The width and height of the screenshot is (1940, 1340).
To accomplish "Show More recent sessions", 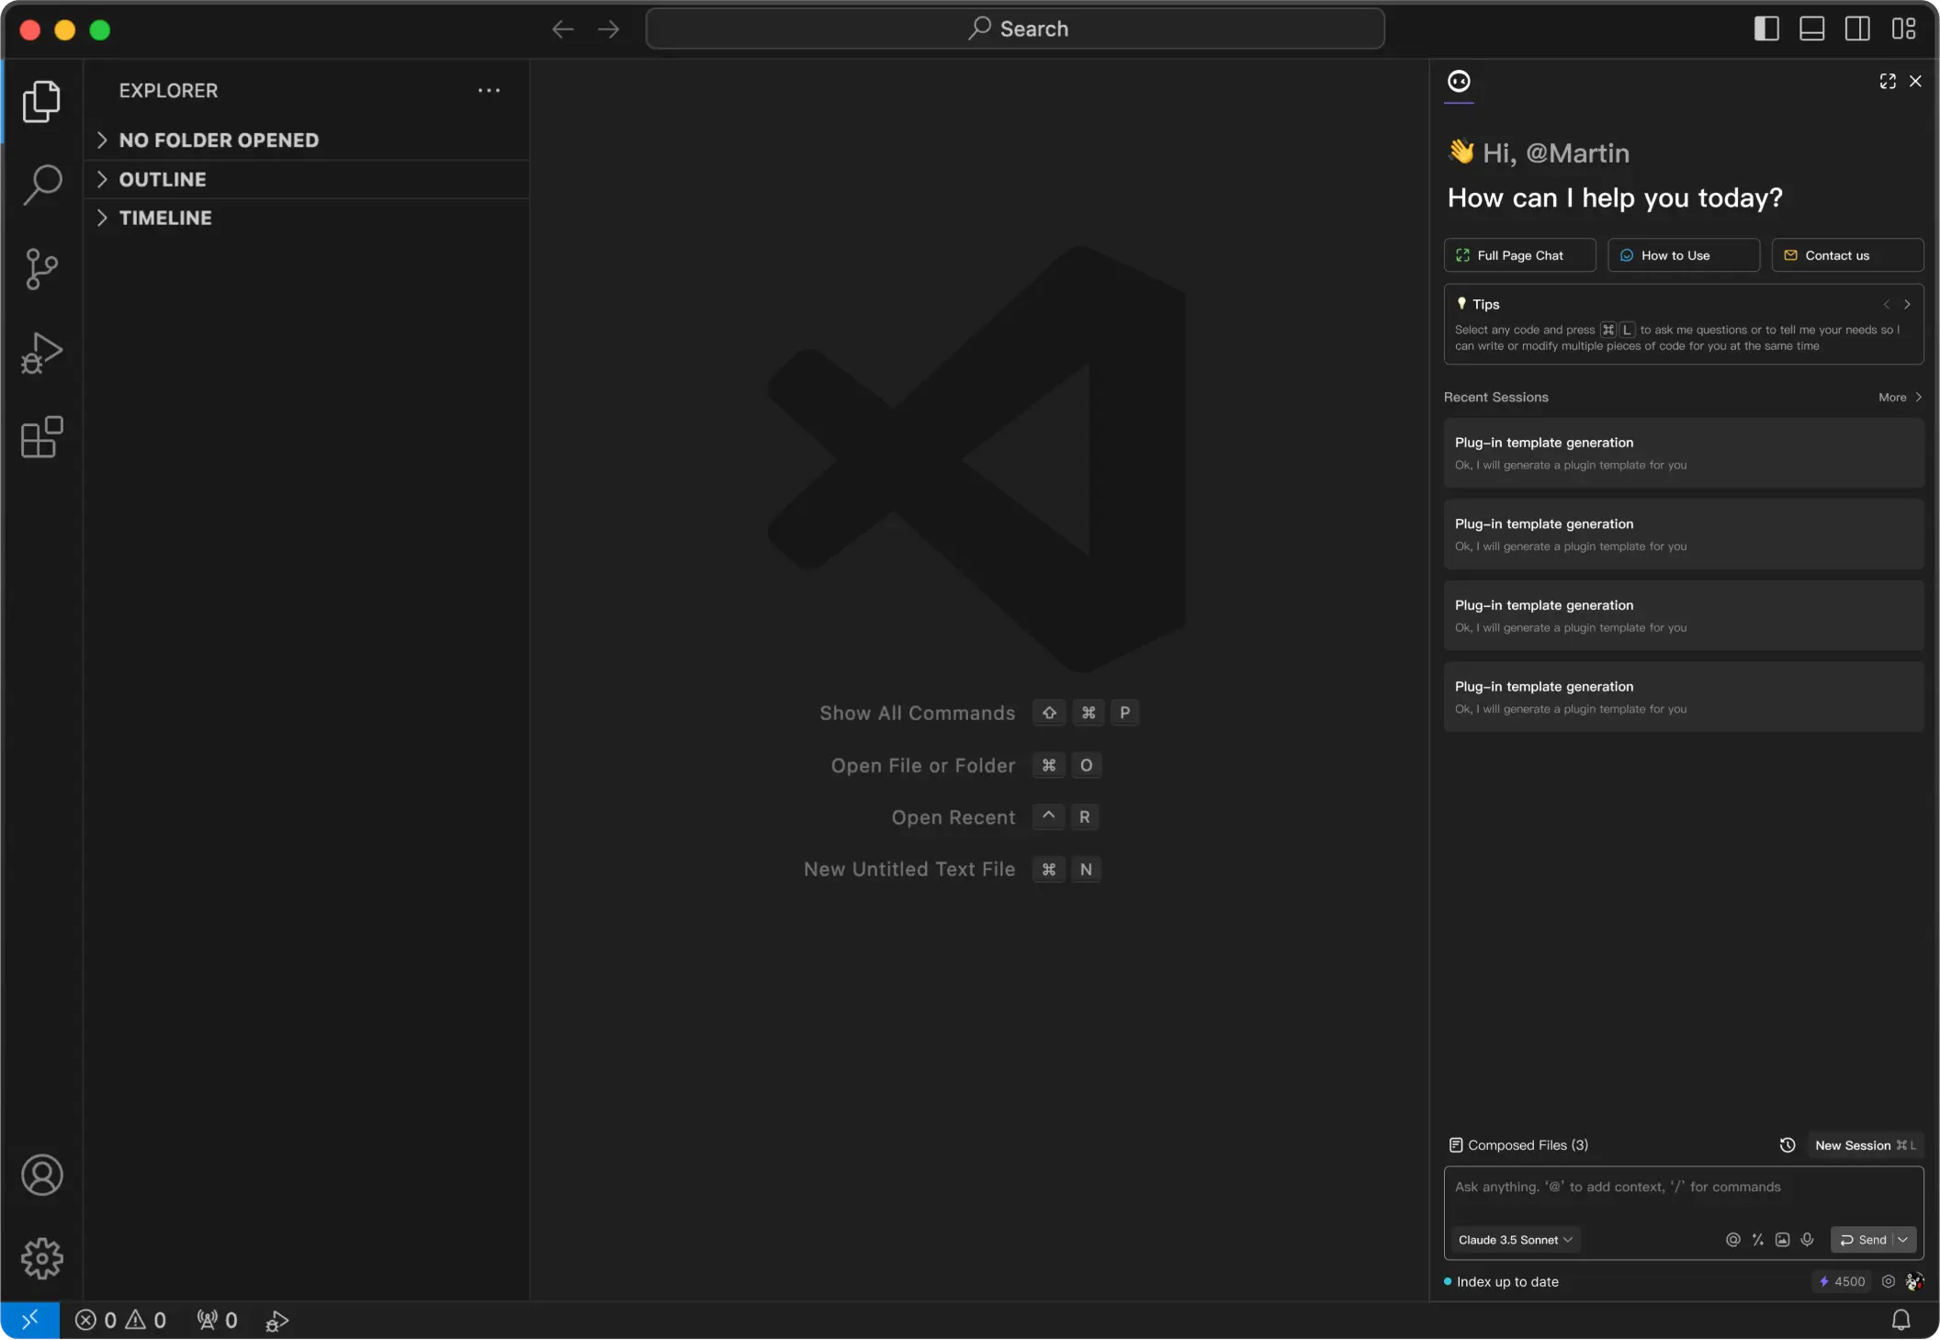I will pos(1899,397).
